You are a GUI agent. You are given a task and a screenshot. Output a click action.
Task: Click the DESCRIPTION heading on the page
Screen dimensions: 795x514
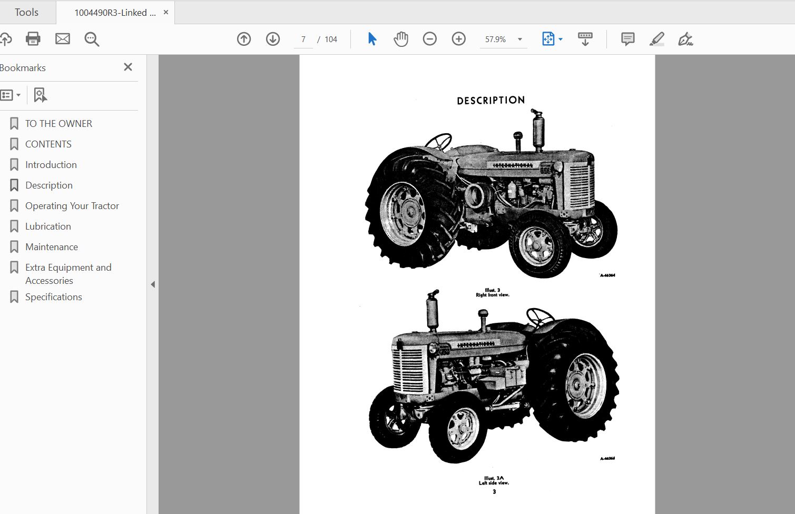[x=491, y=100]
